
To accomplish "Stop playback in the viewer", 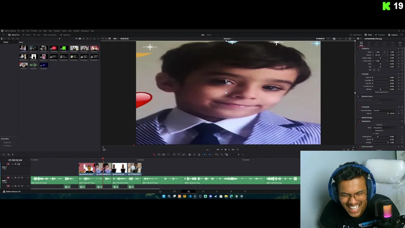I will click(225, 149).
